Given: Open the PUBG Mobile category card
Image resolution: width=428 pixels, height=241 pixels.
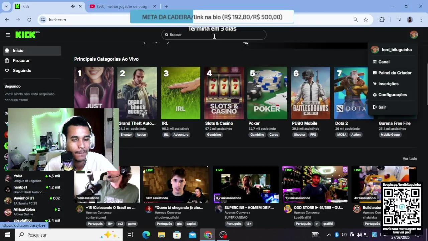Looking at the screenshot, I should coord(311,93).
